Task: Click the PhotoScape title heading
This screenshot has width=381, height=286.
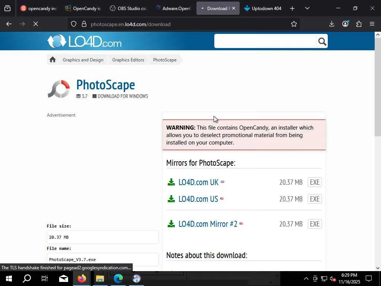Action: (x=105, y=85)
